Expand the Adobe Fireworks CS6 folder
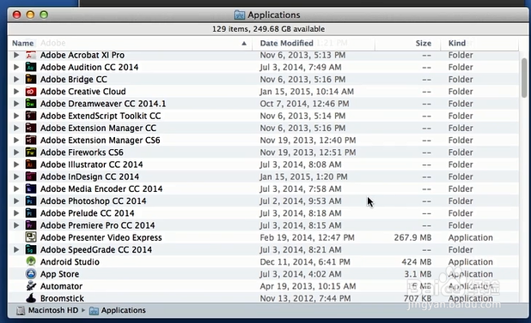Viewport: 531px width, 323px height. pyautogui.click(x=16, y=153)
